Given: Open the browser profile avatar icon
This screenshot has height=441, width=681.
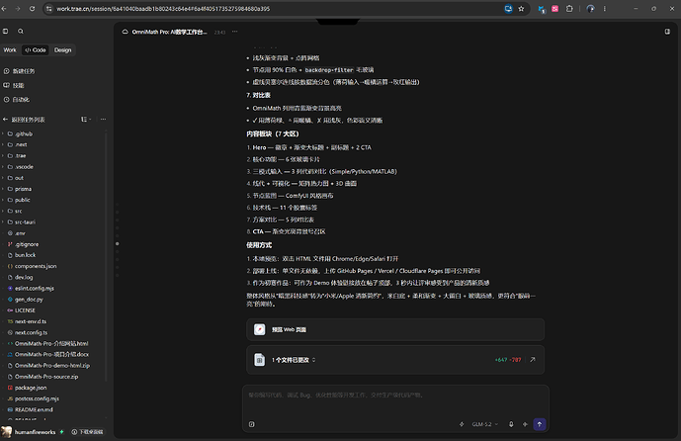Looking at the screenshot, I should pyautogui.click(x=590, y=9).
